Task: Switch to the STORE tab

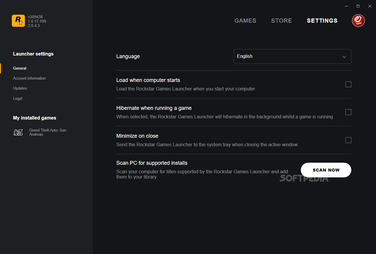Action: tap(281, 21)
